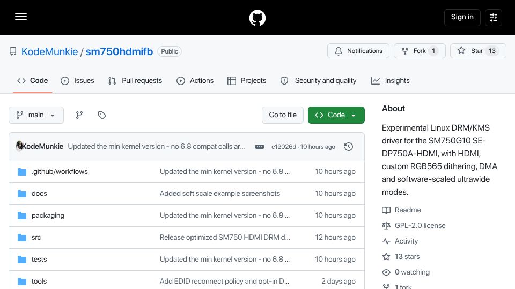
Task: Click folder icon beside packaging
Action: [22, 216]
